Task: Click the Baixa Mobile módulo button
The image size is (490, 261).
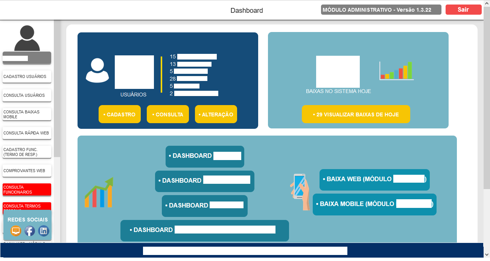Action: (x=374, y=205)
